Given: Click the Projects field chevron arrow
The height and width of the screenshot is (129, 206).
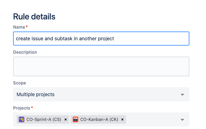Looking at the screenshot, I should 182,119.
